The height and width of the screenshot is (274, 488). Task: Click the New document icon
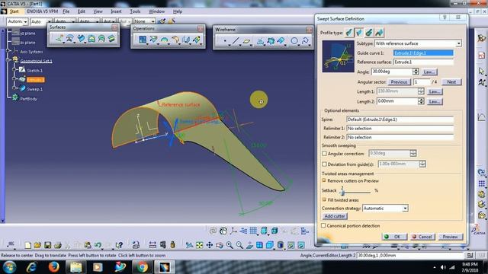point(27,245)
